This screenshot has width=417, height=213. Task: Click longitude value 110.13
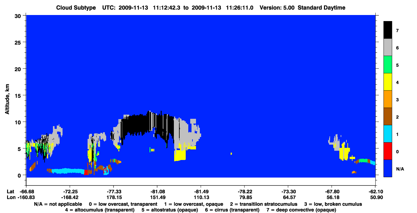(201, 198)
